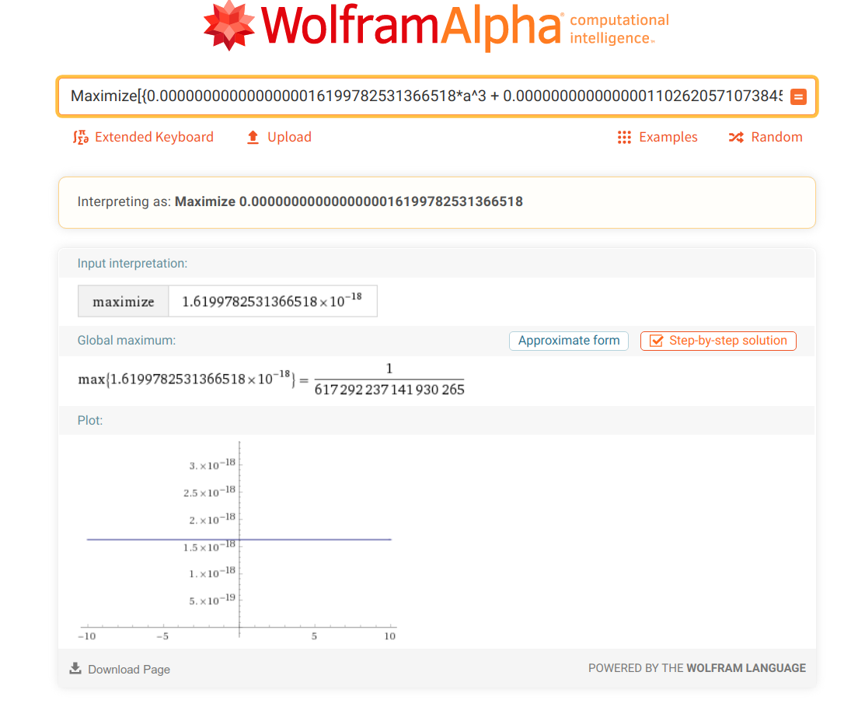858x707 pixels.
Task: Show the Approximate form of the result
Action: [x=569, y=341]
